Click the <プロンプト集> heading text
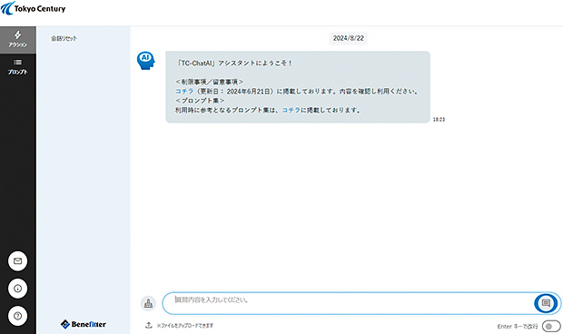The image size is (563, 334). 200,101
